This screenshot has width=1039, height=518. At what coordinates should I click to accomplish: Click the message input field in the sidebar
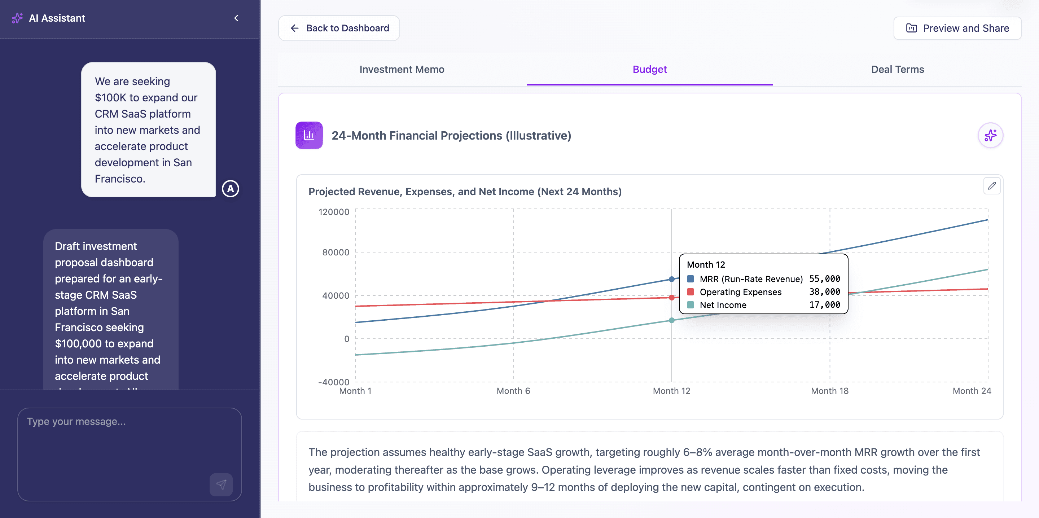(129, 440)
